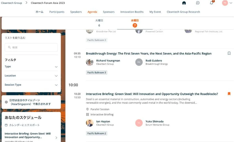Open the sidebar schedule item chevron
234x142 pixels.
[56, 137]
